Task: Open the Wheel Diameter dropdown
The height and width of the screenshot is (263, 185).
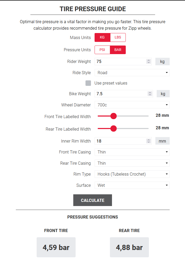Action: (132, 105)
